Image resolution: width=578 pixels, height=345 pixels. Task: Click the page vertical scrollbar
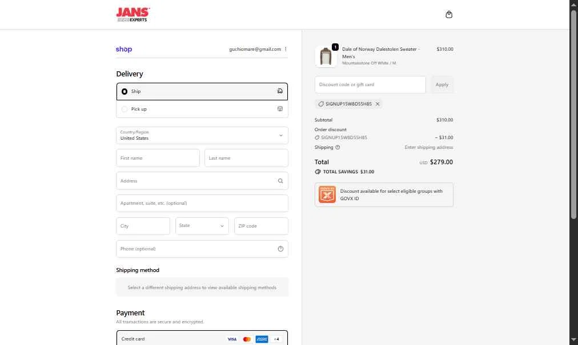[x=573, y=114]
